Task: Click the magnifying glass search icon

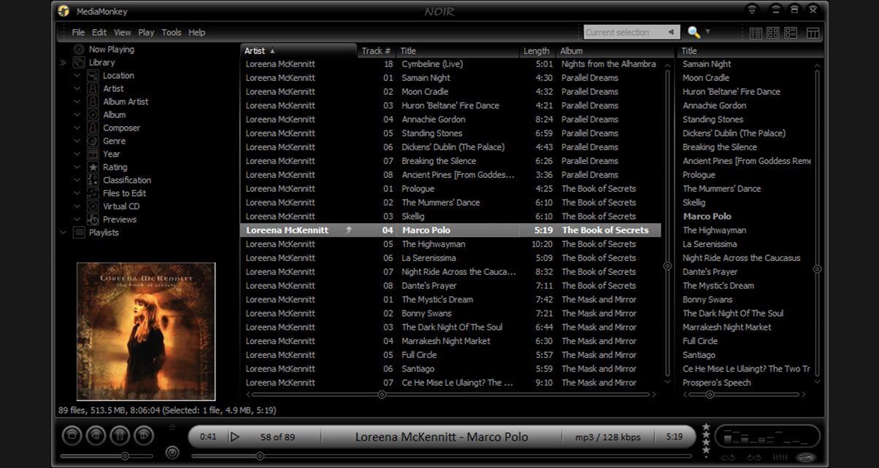Action: tap(694, 32)
